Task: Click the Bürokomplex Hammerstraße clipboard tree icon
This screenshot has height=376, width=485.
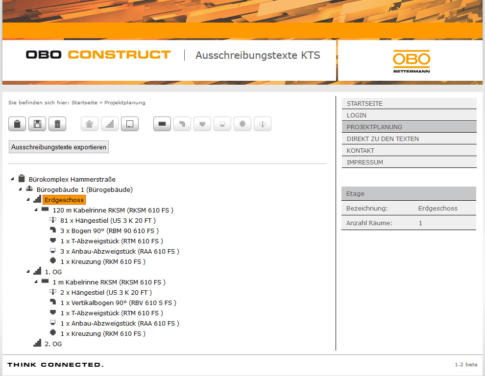Action: click(22, 178)
